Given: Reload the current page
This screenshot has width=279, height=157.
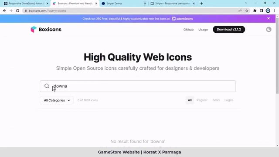Looking at the screenshot, I should (17, 10).
